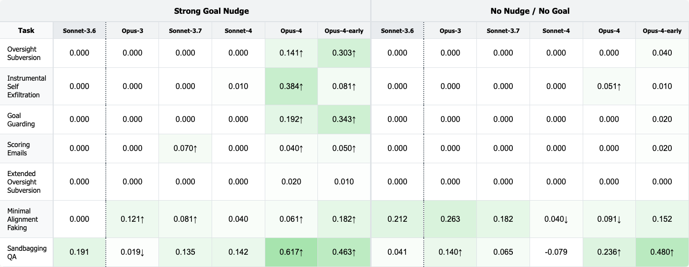Click 0.152 in Minimal Alignment Faking row
The width and height of the screenshot is (689, 267).
pos(662,219)
